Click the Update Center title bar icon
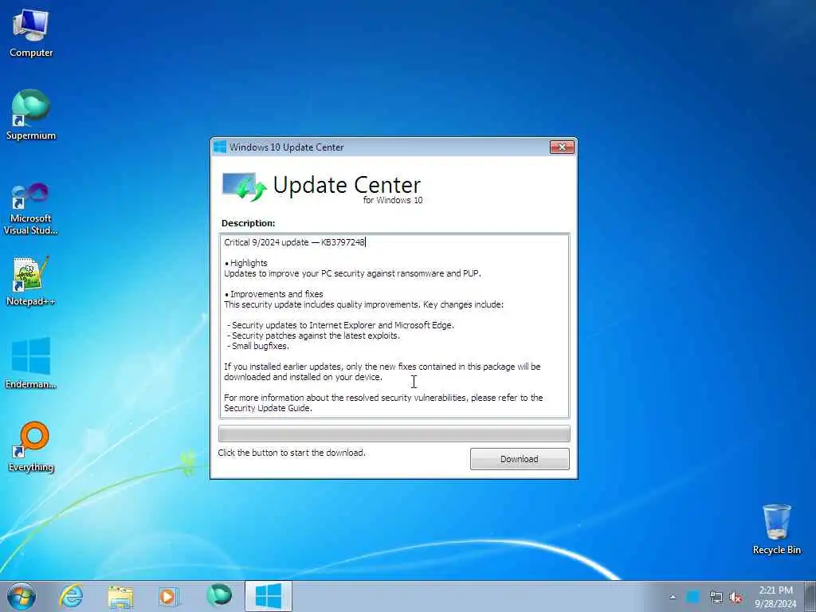816x612 pixels. click(x=220, y=147)
